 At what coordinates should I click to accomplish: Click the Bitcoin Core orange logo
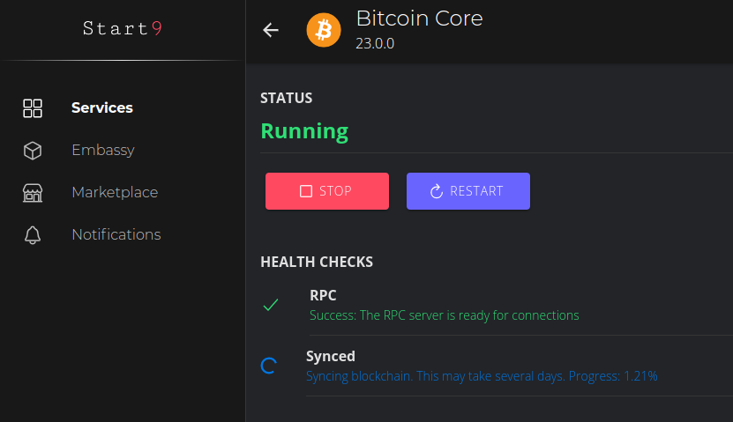coord(324,30)
